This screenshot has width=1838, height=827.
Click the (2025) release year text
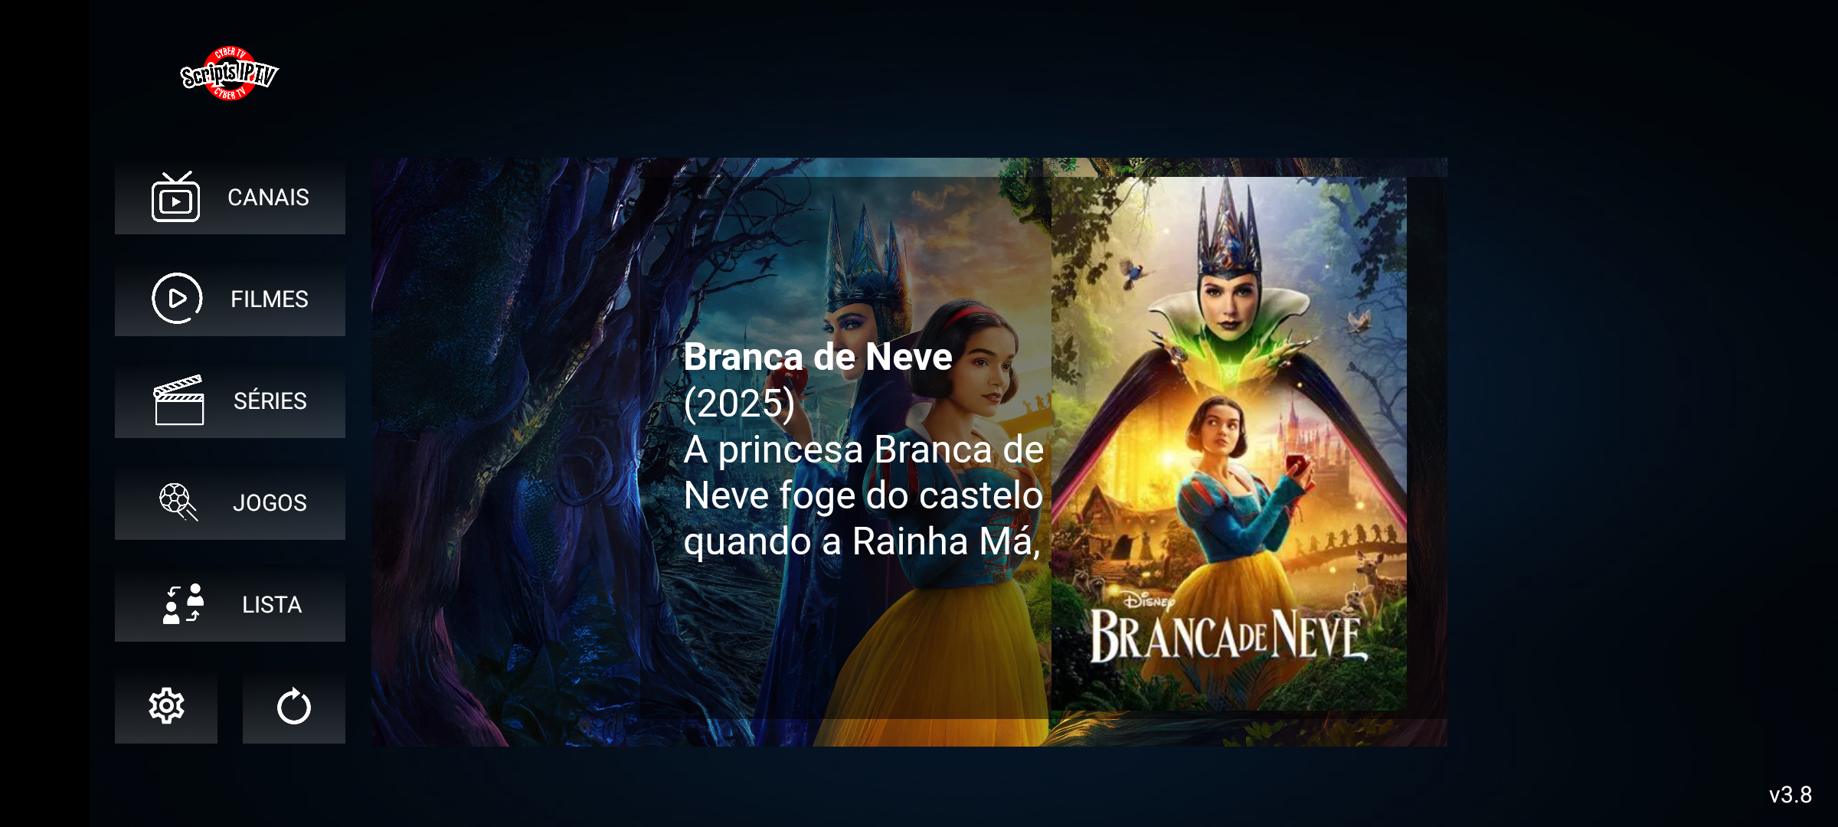point(739,404)
